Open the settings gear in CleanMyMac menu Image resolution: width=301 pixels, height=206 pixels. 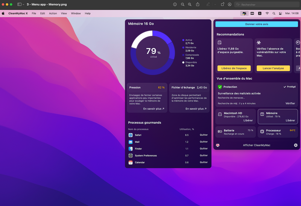point(296,145)
